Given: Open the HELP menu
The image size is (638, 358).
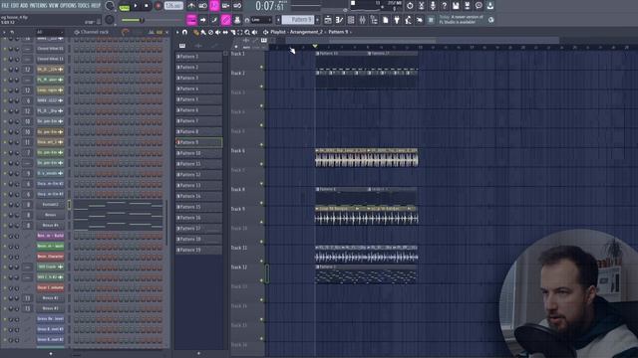Looking at the screenshot, I should 96,6.
